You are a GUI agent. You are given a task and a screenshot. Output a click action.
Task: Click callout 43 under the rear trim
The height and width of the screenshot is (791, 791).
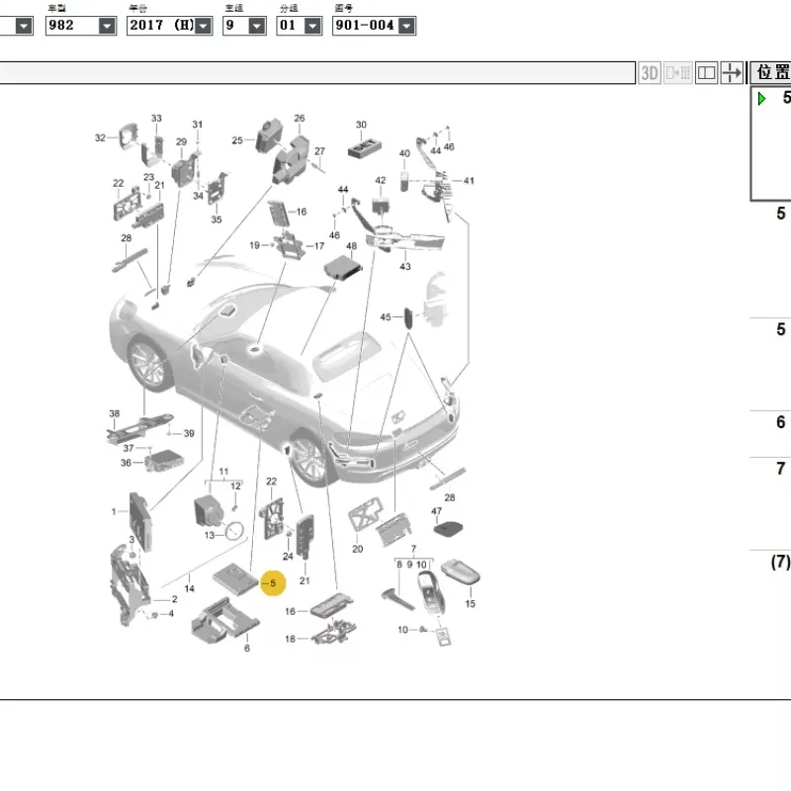point(405,266)
